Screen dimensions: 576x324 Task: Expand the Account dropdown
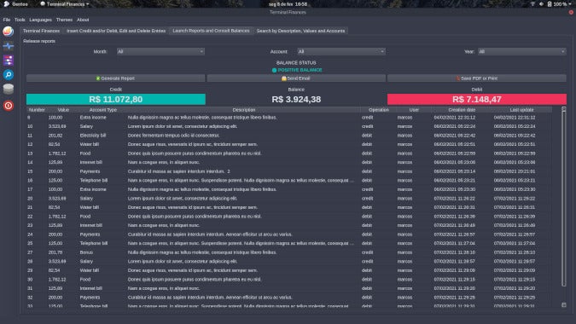tap(340, 51)
